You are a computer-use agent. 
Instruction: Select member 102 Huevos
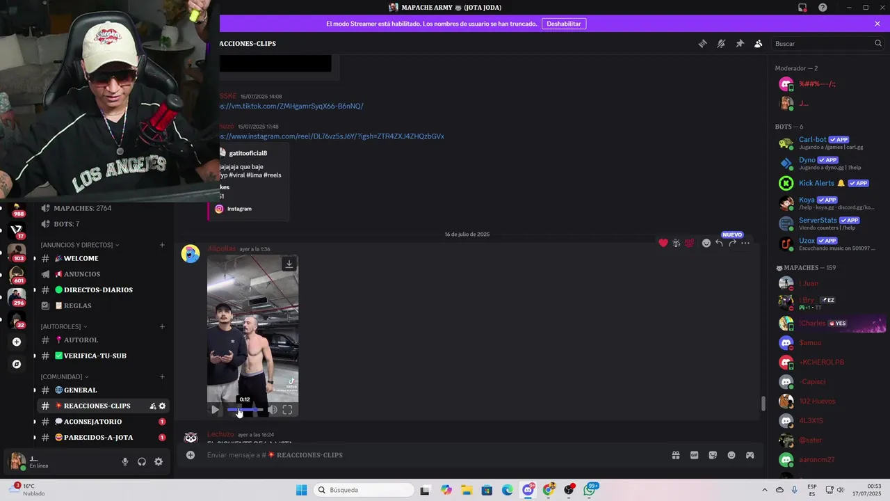(x=829, y=401)
